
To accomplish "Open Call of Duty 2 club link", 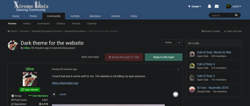I will tap(206, 76).
